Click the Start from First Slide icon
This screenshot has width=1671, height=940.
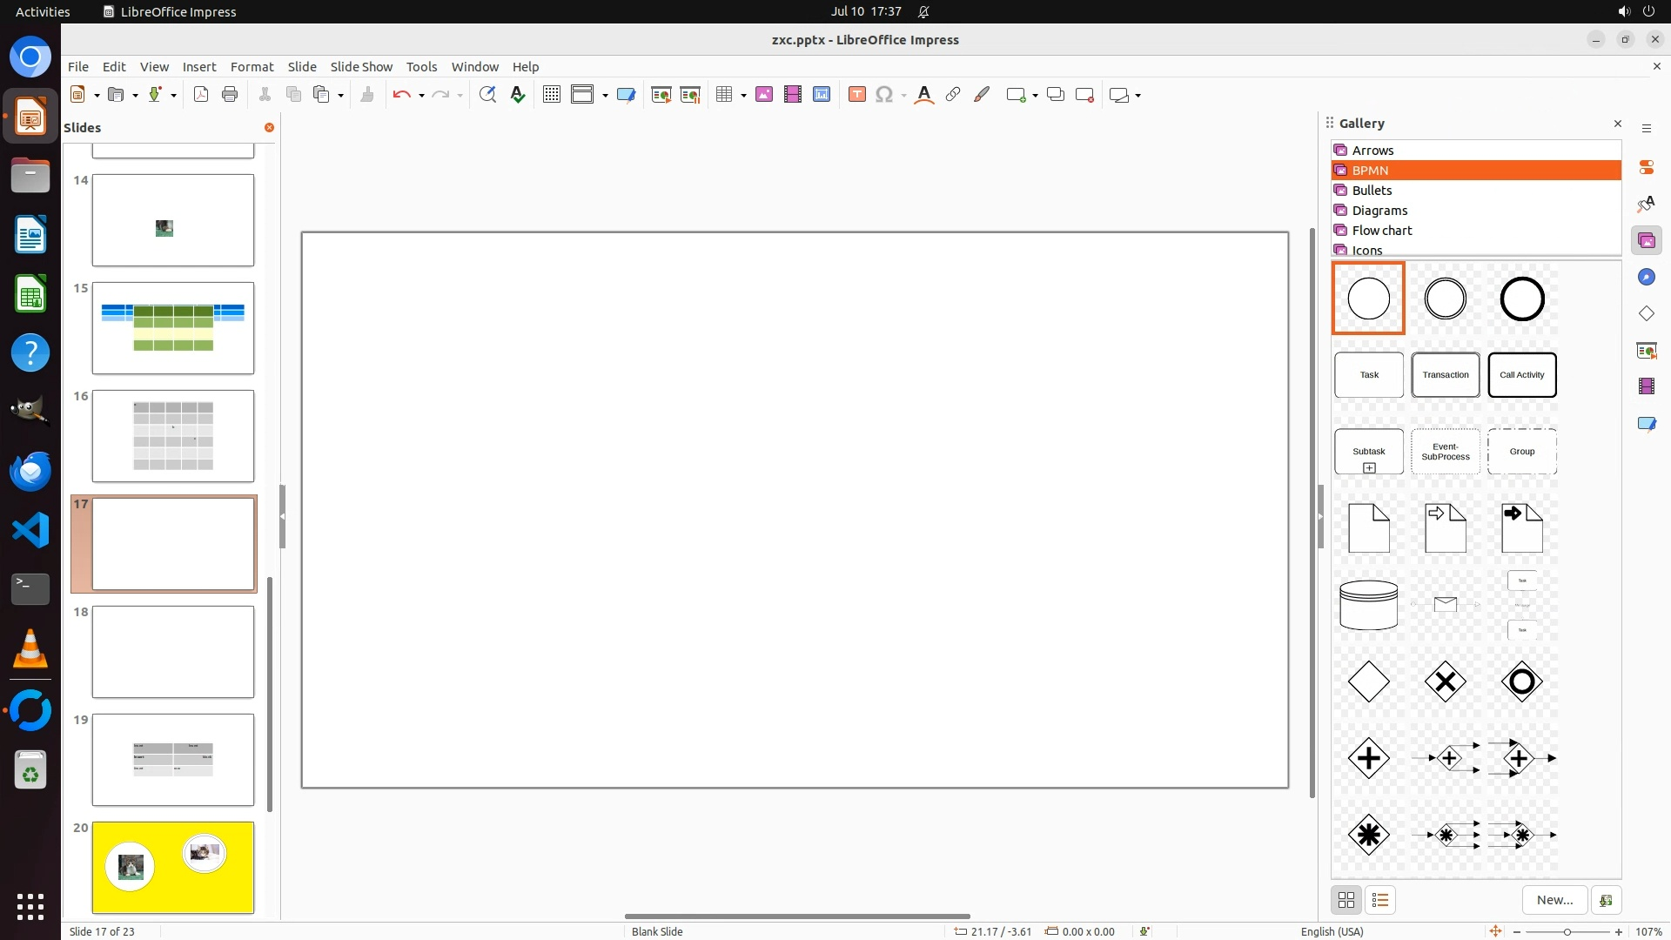point(661,95)
